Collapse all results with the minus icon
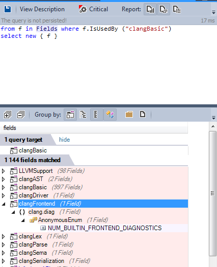 coord(21,115)
